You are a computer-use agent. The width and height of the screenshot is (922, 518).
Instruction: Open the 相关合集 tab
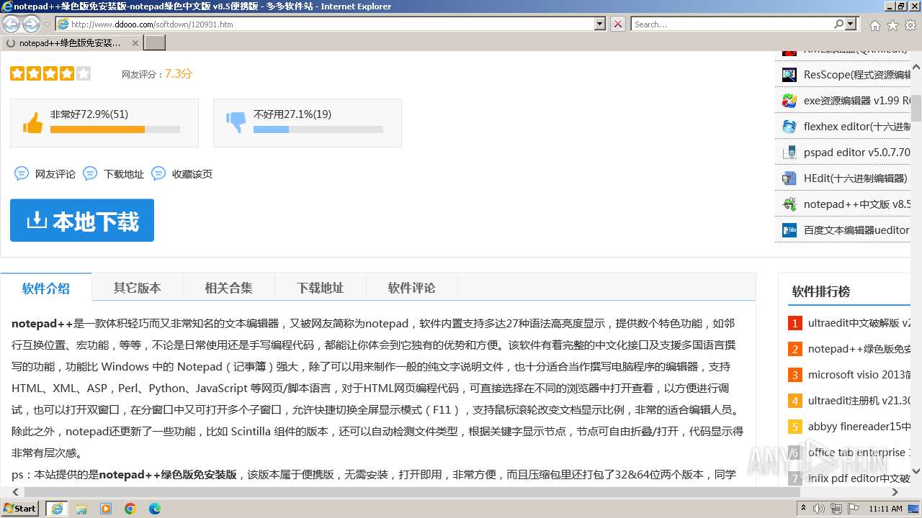point(228,288)
